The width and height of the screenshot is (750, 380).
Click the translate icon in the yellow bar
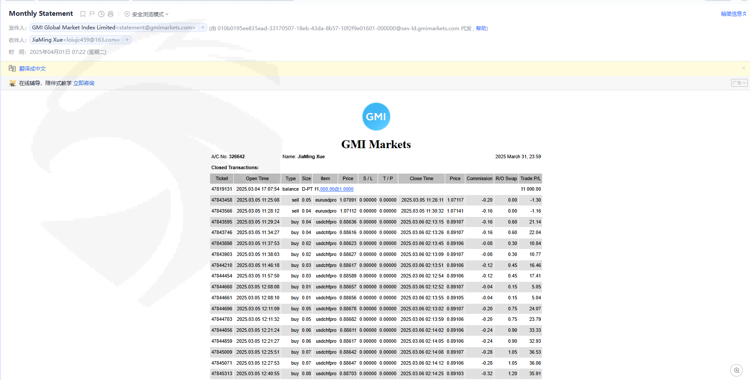tap(12, 68)
